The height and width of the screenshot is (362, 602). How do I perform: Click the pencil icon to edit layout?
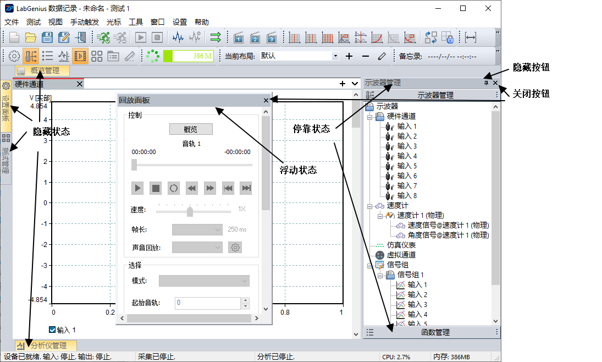(x=382, y=56)
